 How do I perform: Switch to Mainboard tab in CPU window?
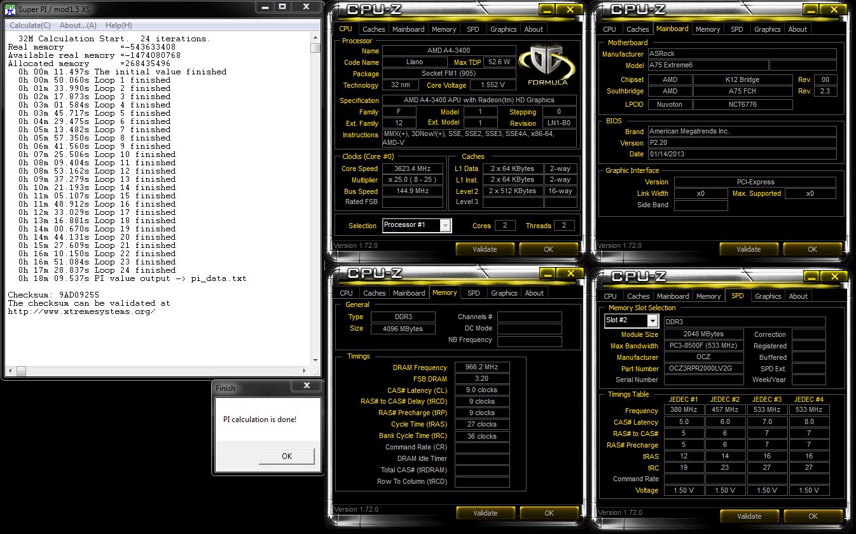pos(408,29)
